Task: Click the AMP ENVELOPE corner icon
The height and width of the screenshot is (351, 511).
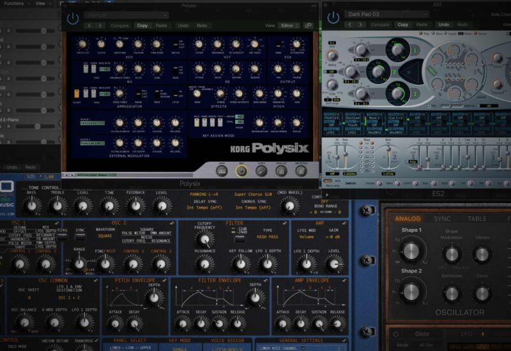Action: click(344, 280)
